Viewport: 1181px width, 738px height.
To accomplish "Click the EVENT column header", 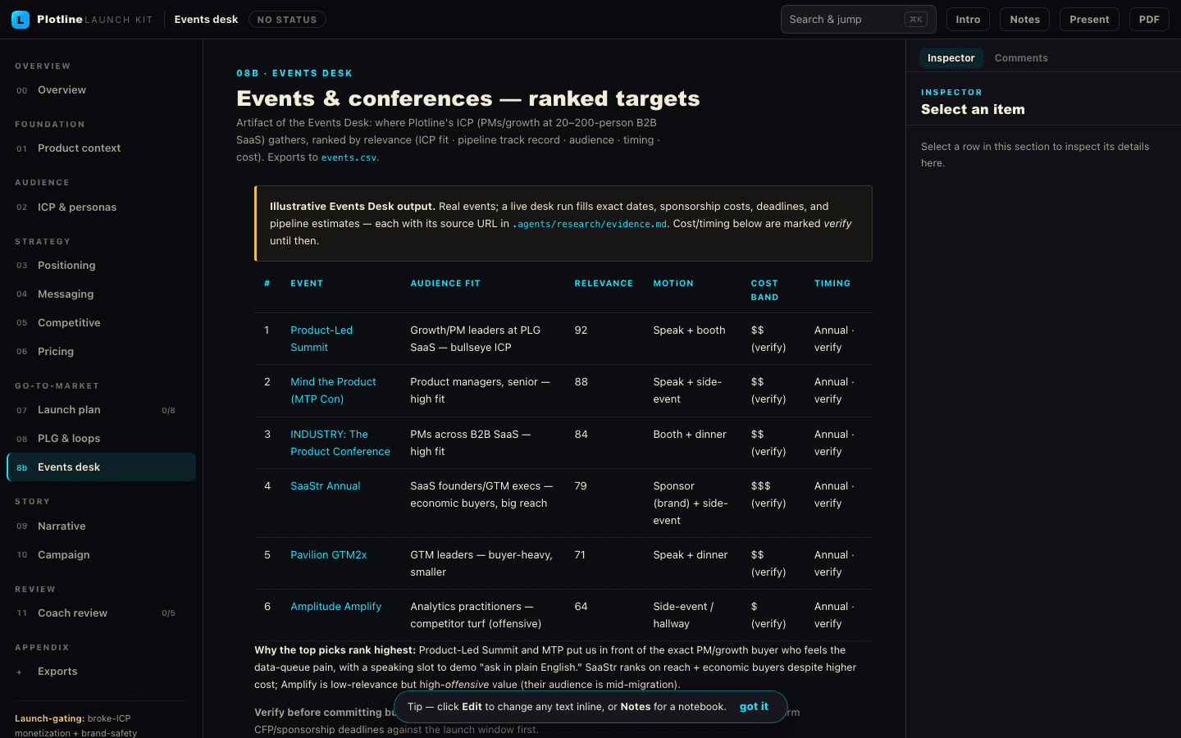I will pyautogui.click(x=307, y=284).
